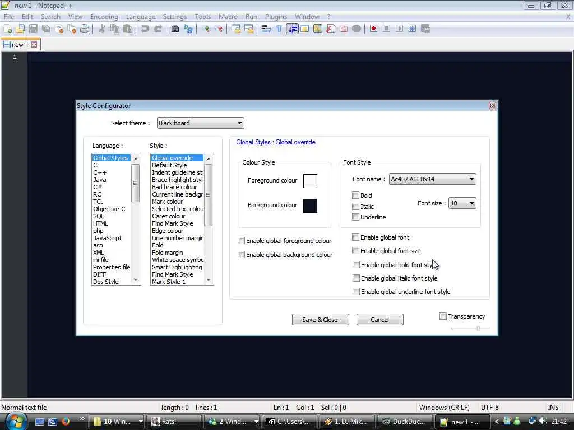Screen dimensions: 574x430
Task: Open Firefox from the taskbar quick launch
Action: point(66,421)
